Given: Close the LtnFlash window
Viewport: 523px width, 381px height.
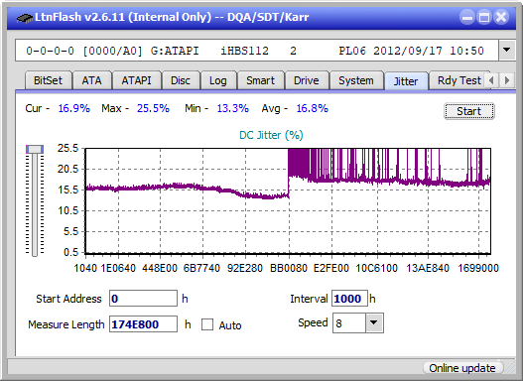Looking at the screenshot, I should tap(501, 17).
